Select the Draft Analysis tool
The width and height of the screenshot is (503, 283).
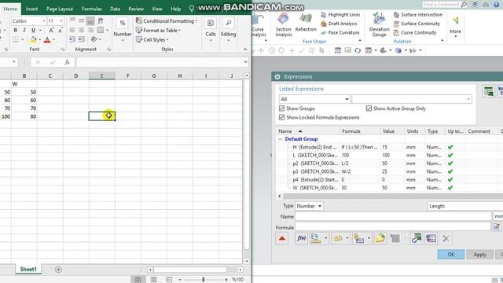point(339,24)
